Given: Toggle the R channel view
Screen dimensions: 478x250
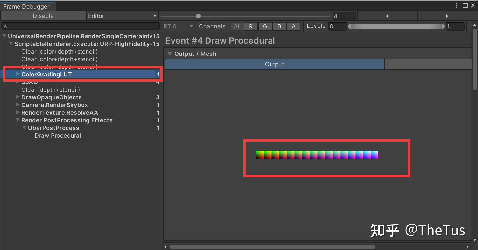Looking at the screenshot, I should [250, 26].
